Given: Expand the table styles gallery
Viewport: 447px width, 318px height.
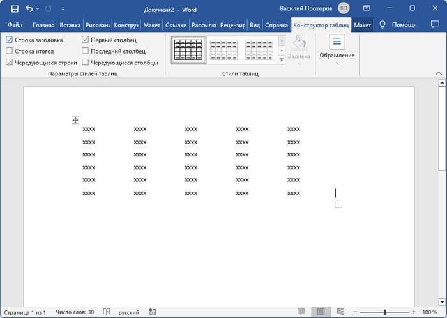Looking at the screenshot, I should pos(282,60).
